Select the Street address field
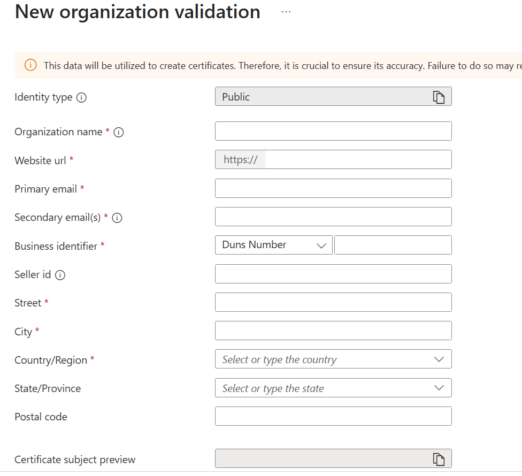Screen dimensions: 522x476 pos(333,302)
